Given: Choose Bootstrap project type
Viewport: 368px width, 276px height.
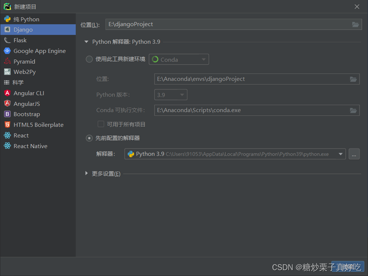Looking at the screenshot, I should [x=38, y=114].
